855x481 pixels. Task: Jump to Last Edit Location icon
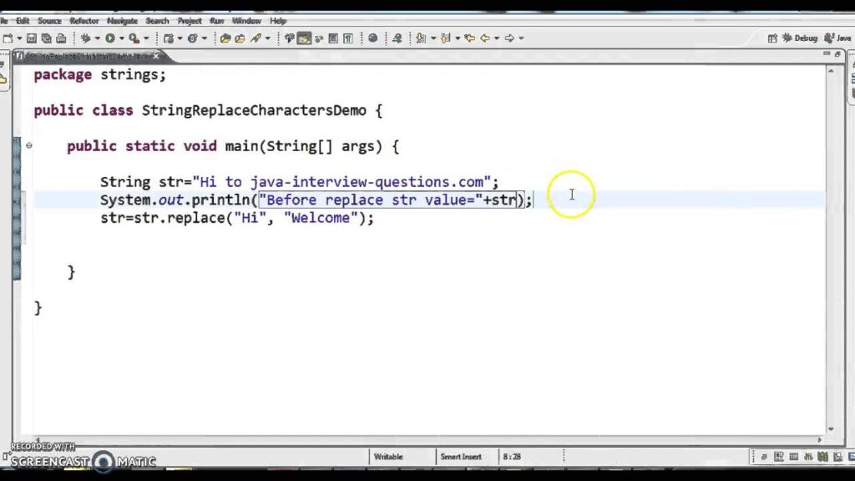(468, 38)
